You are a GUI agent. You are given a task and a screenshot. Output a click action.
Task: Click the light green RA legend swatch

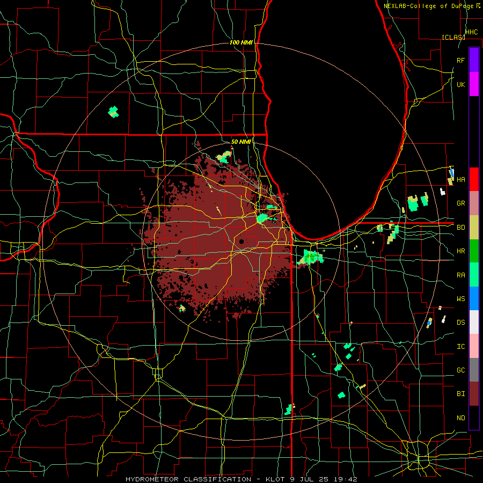pyautogui.click(x=474, y=275)
